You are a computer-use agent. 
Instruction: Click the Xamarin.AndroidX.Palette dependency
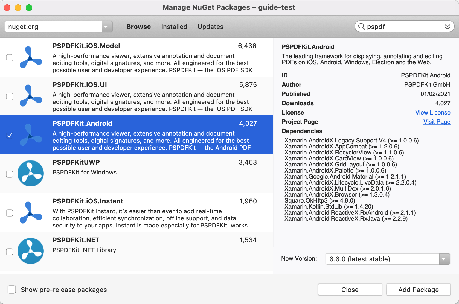pos(335,171)
